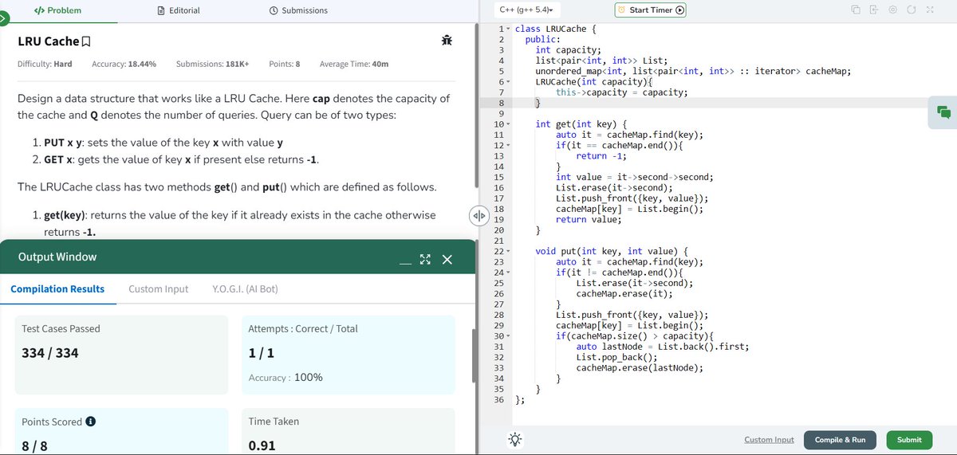
Task: Click the info icon next to Points Scored
Action: [92, 422]
